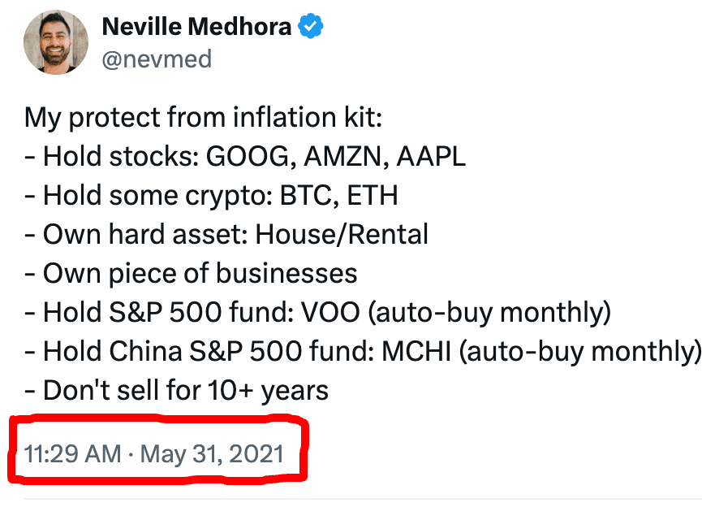Select the "May 31, 2021" date text
Screen dimensions: 702x507
coord(212,453)
